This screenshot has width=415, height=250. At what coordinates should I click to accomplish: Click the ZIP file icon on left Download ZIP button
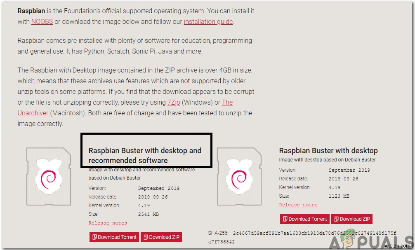pos(146,237)
